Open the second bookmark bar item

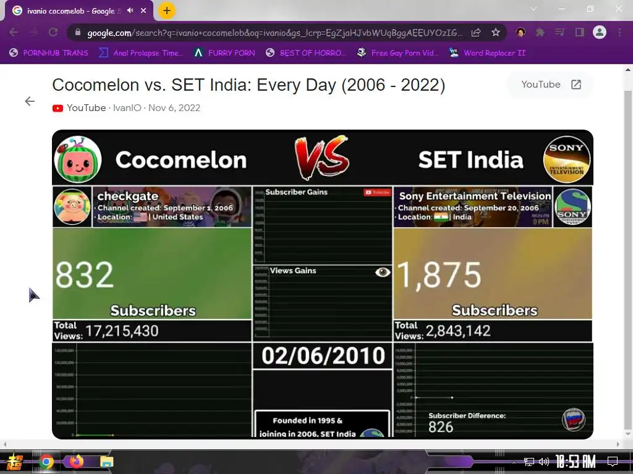tap(142, 53)
